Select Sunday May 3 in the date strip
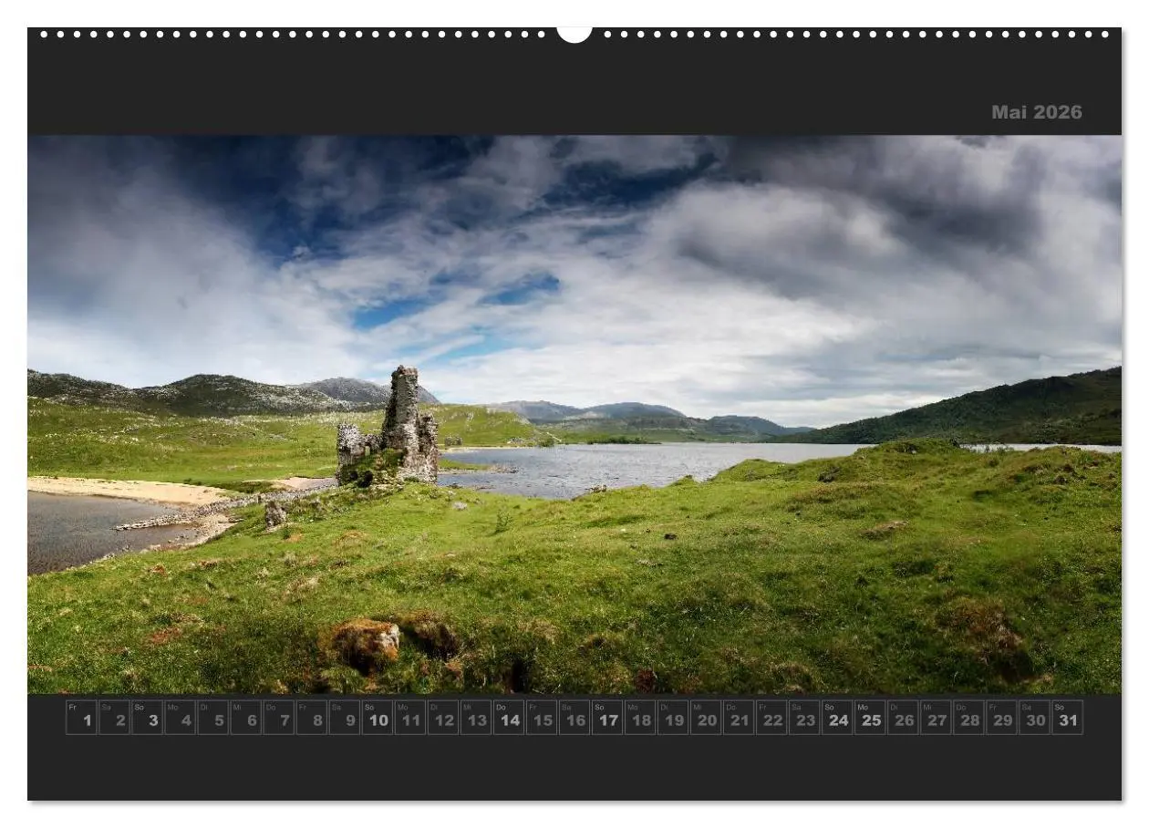Screen dimensions: 1149x828 tap(149, 720)
